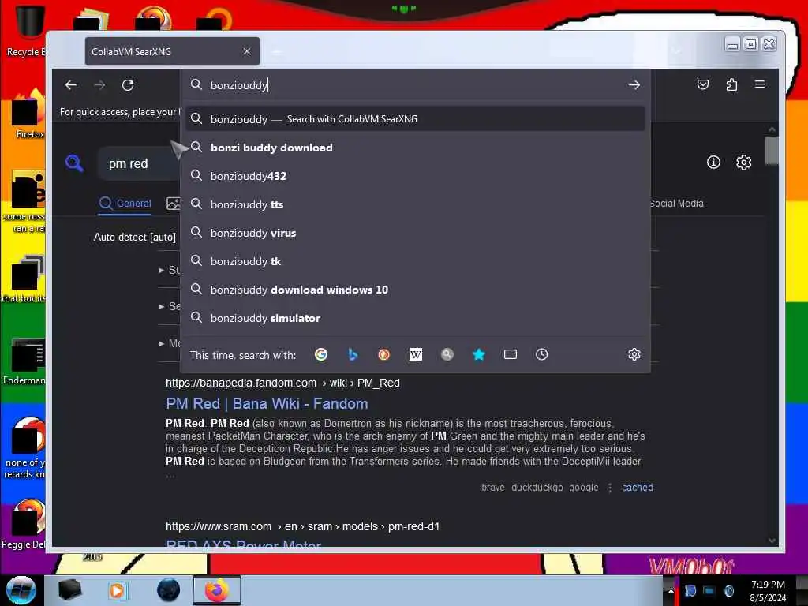
Task: Open the Auto-detect [auto] language dropdown
Action: tap(134, 237)
